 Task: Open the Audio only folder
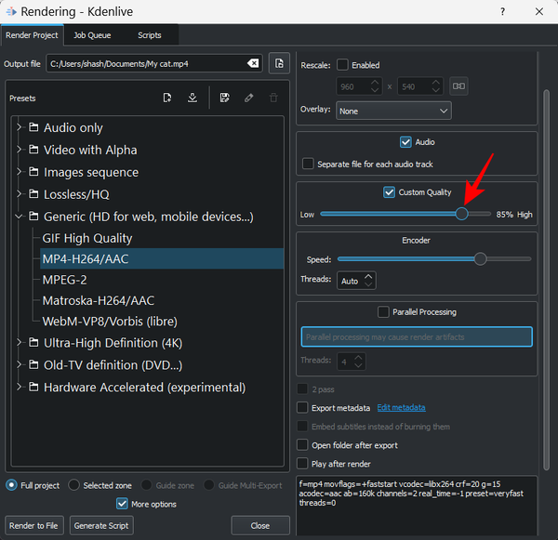coord(73,127)
